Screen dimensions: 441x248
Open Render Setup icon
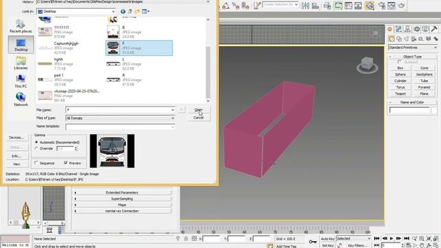click(x=382, y=6)
